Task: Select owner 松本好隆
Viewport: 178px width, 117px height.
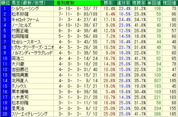Action: point(20,103)
